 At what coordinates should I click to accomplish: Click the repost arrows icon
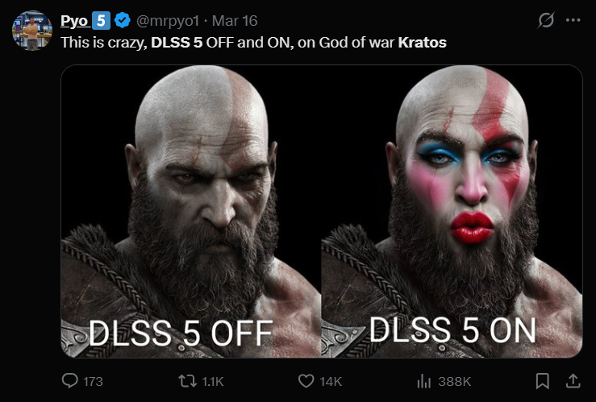click(x=187, y=381)
